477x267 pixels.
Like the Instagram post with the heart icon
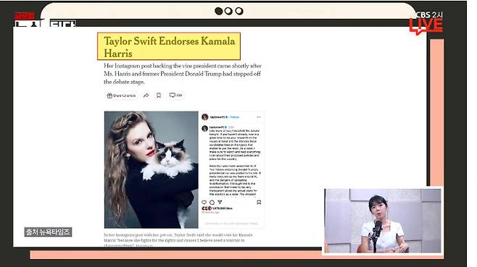point(204,203)
